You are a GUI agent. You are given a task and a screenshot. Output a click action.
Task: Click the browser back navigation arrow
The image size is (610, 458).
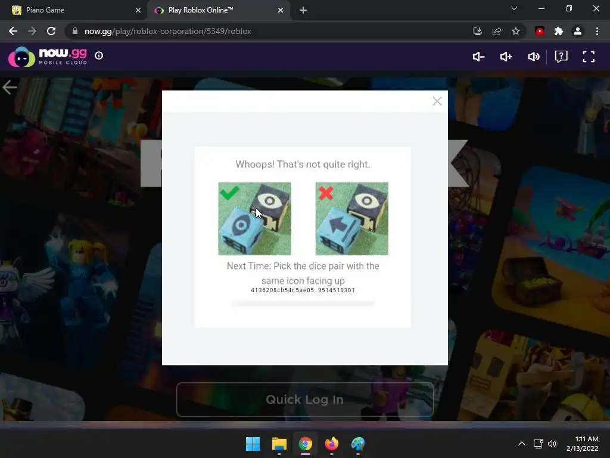[13, 31]
